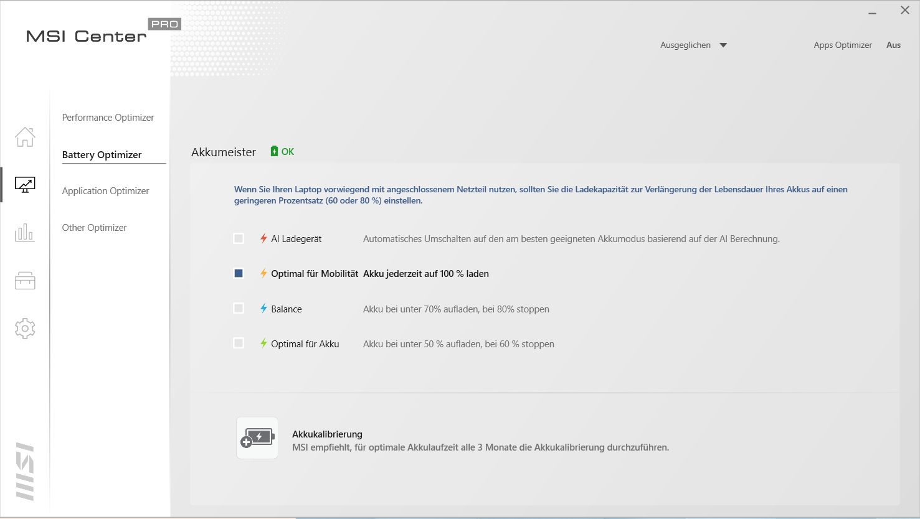
Task: Click the red lightning AI Ladegerät icon
Action: pos(264,238)
